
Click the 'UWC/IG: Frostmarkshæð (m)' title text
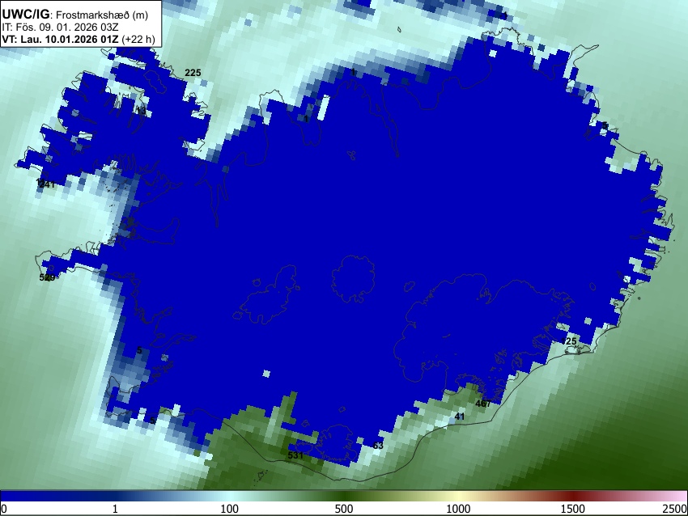[x=75, y=15]
